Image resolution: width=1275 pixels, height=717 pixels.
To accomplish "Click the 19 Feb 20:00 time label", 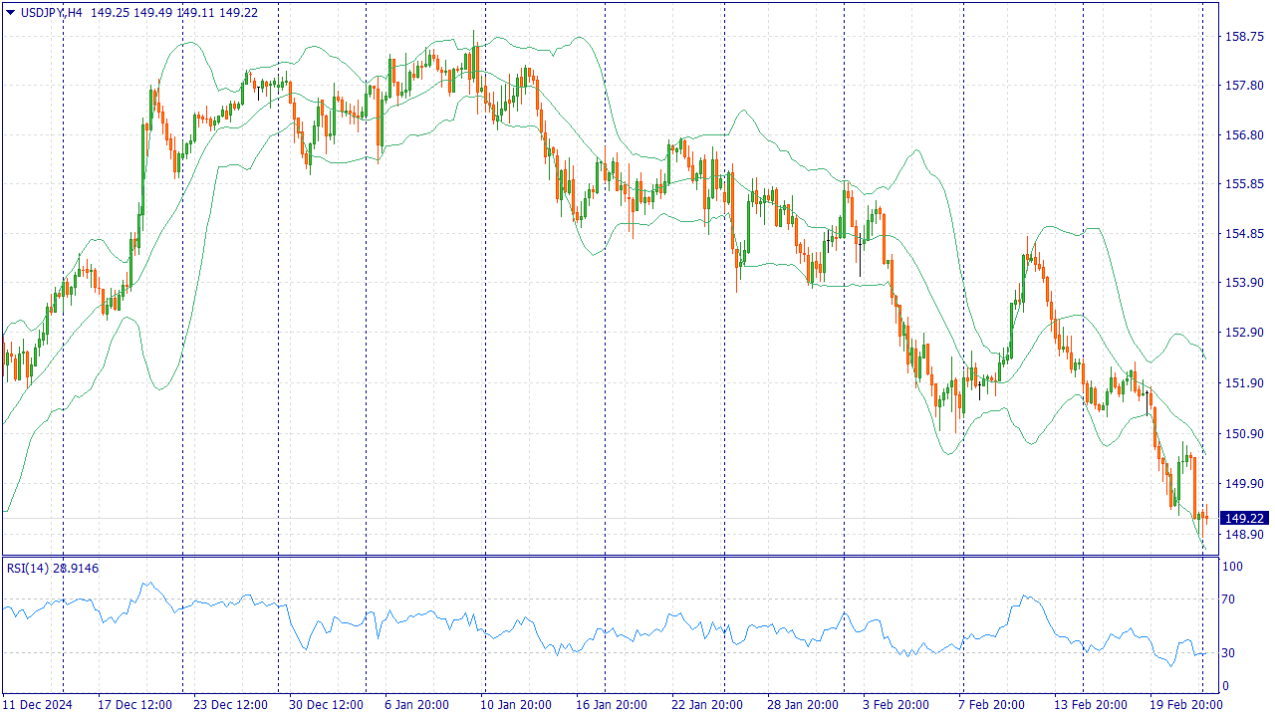I will [x=1186, y=705].
